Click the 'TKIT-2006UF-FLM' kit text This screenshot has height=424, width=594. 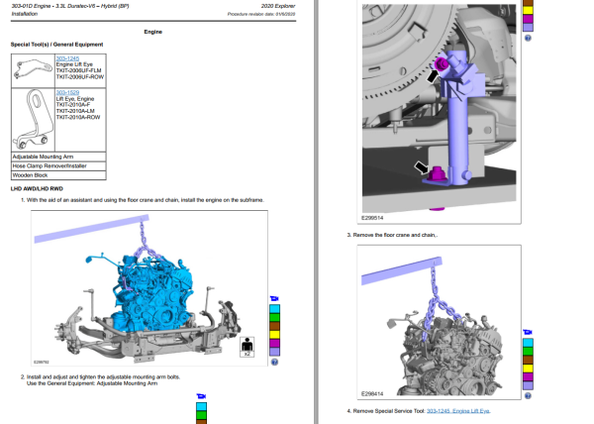pos(79,70)
